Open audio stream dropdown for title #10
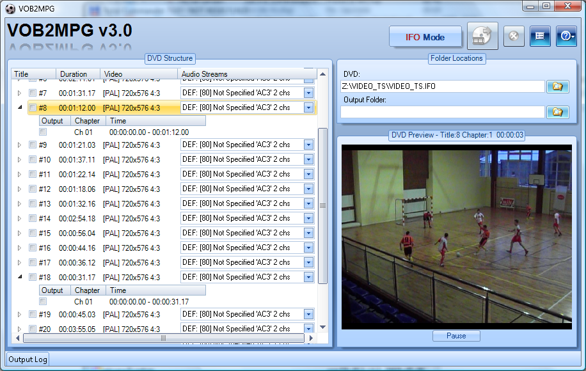This screenshot has width=586, height=371. [x=309, y=159]
